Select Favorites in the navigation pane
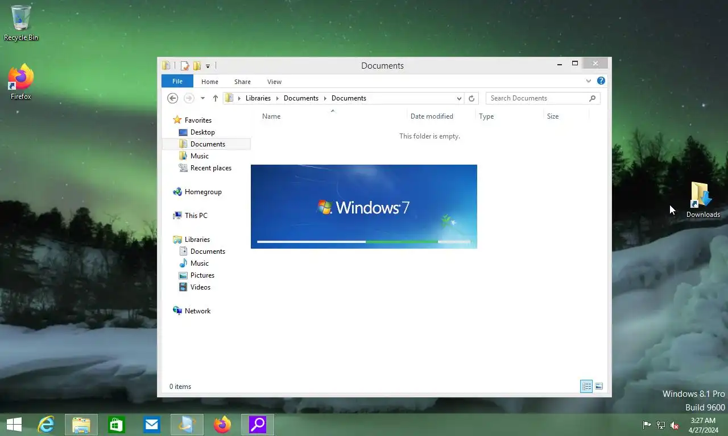Viewport: 728px width, 436px height. [x=198, y=120]
